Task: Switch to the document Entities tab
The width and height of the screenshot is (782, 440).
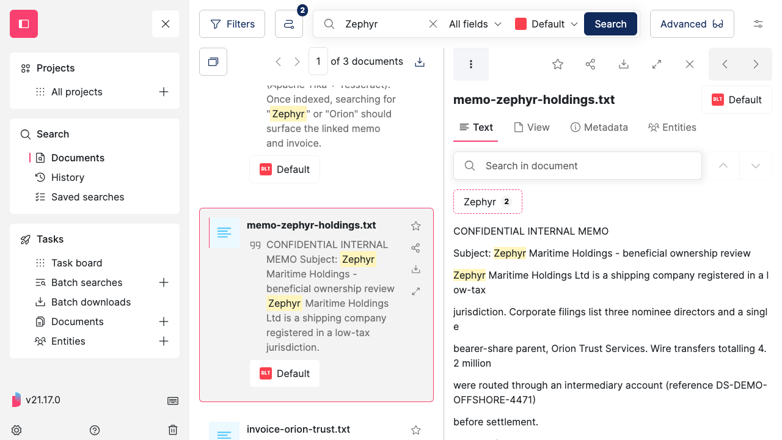Action: click(672, 127)
